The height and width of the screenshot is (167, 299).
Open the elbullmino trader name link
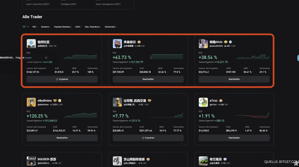tap(45, 100)
